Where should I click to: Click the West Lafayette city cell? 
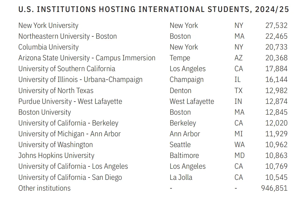tap(192, 101)
